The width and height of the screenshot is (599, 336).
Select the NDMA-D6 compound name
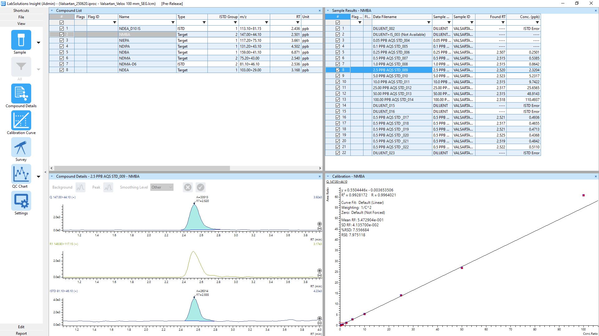point(128,64)
